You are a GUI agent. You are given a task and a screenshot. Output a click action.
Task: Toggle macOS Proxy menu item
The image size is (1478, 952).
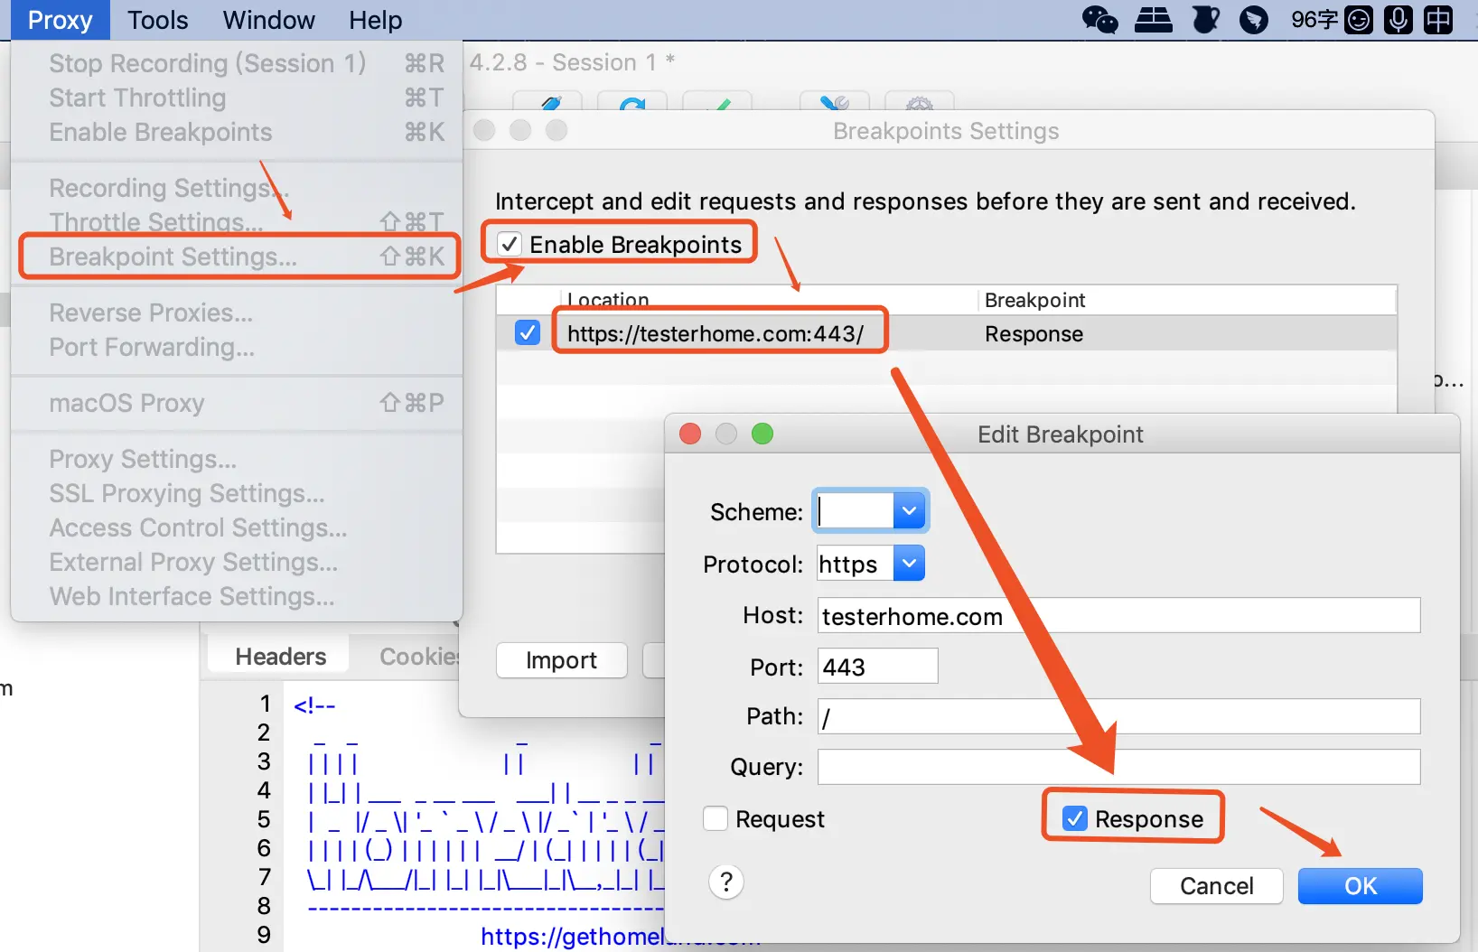[237, 403]
